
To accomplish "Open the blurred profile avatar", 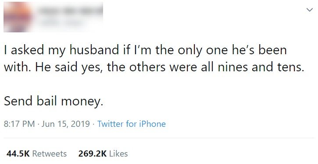I will pyautogui.click(x=18, y=17).
